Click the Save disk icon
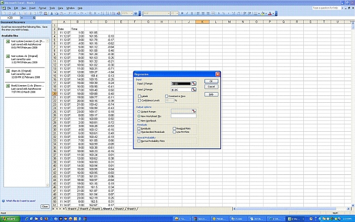The width and height of the screenshot is (355, 222). pos(14,13)
